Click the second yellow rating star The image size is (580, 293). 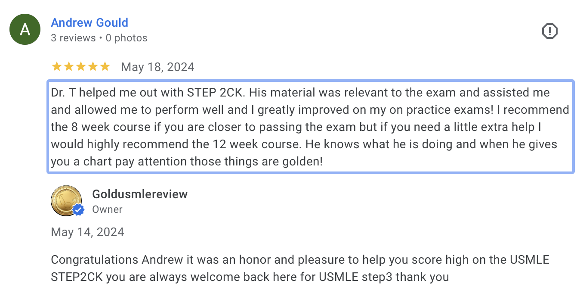click(68, 67)
